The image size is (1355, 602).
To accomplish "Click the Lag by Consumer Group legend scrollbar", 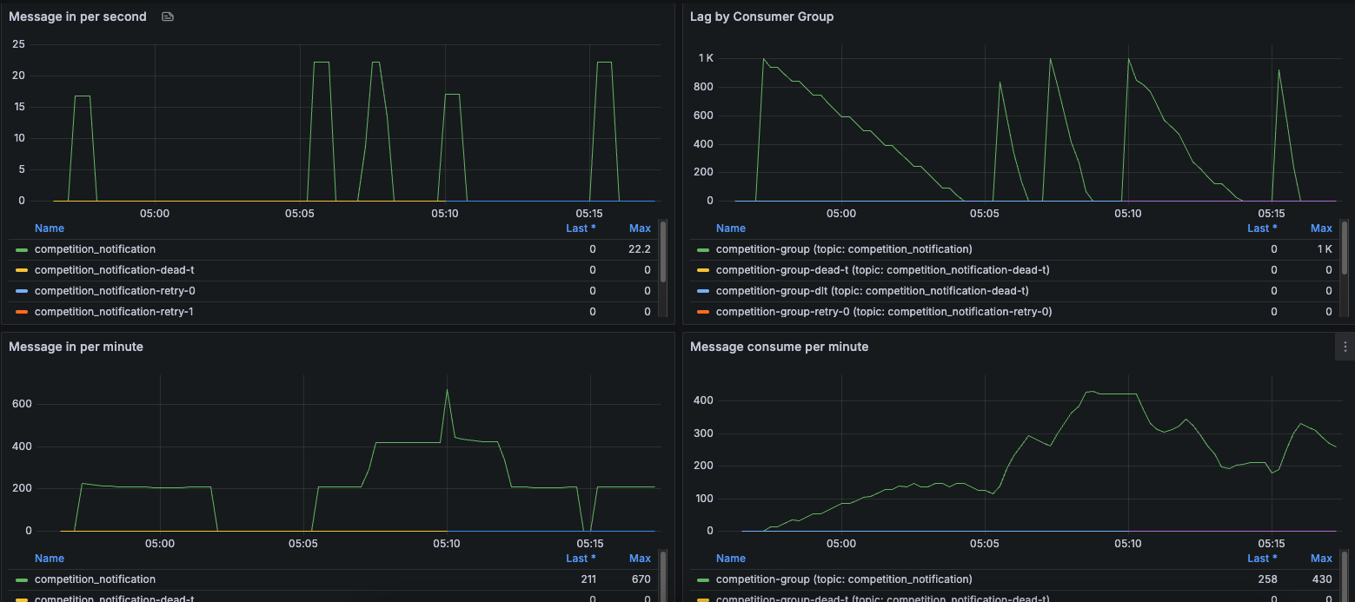I will 1345,252.
